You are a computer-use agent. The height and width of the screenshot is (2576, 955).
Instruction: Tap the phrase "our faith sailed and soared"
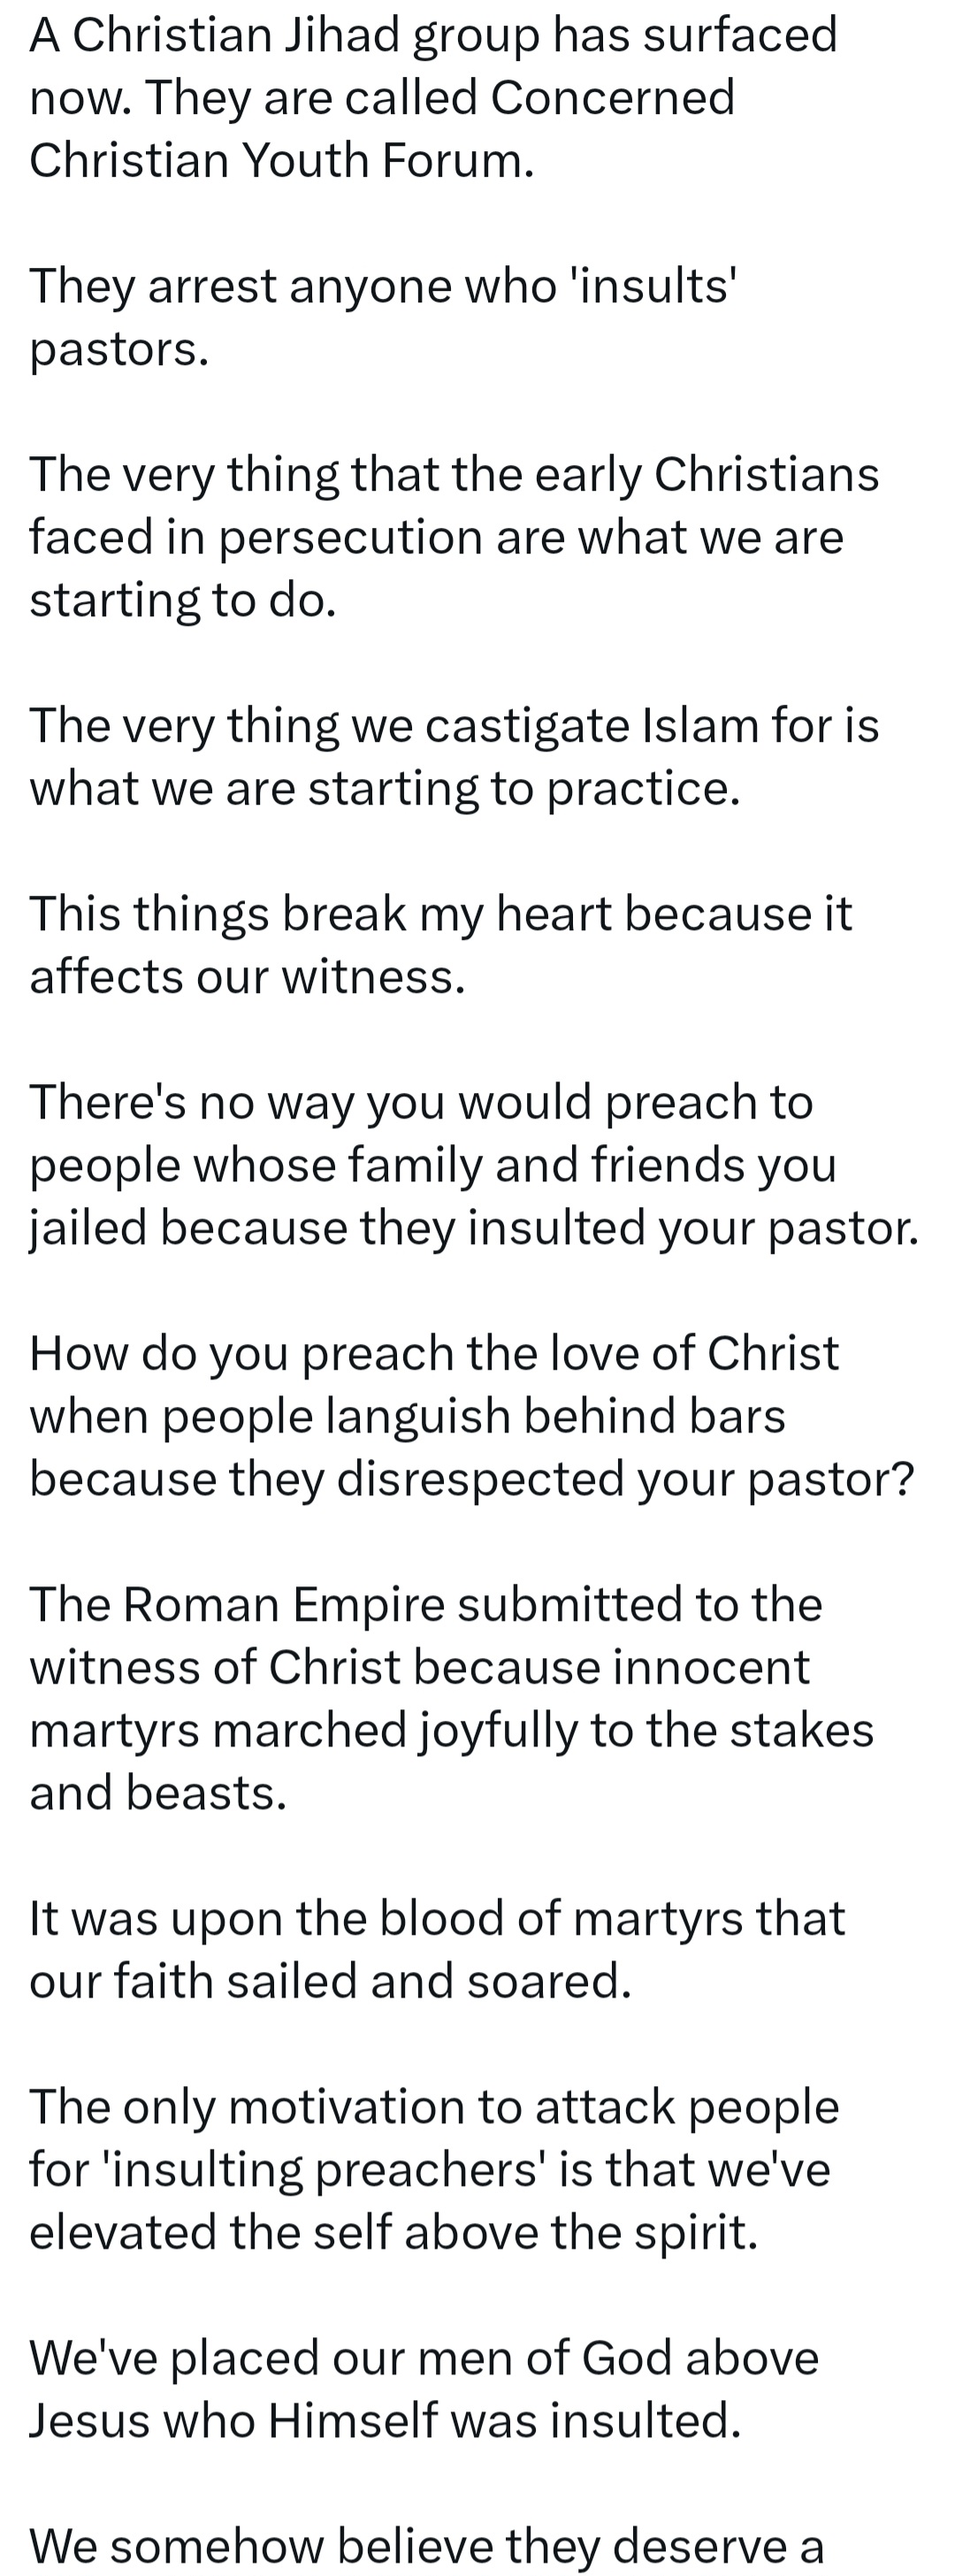click(330, 1982)
